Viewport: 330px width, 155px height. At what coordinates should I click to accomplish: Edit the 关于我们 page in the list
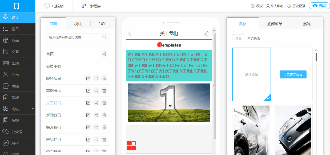pyautogui.click(x=88, y=103)
